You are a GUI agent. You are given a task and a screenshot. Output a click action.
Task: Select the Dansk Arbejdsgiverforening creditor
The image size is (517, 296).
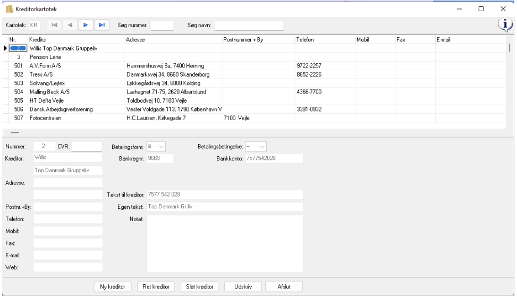point(254,109)
